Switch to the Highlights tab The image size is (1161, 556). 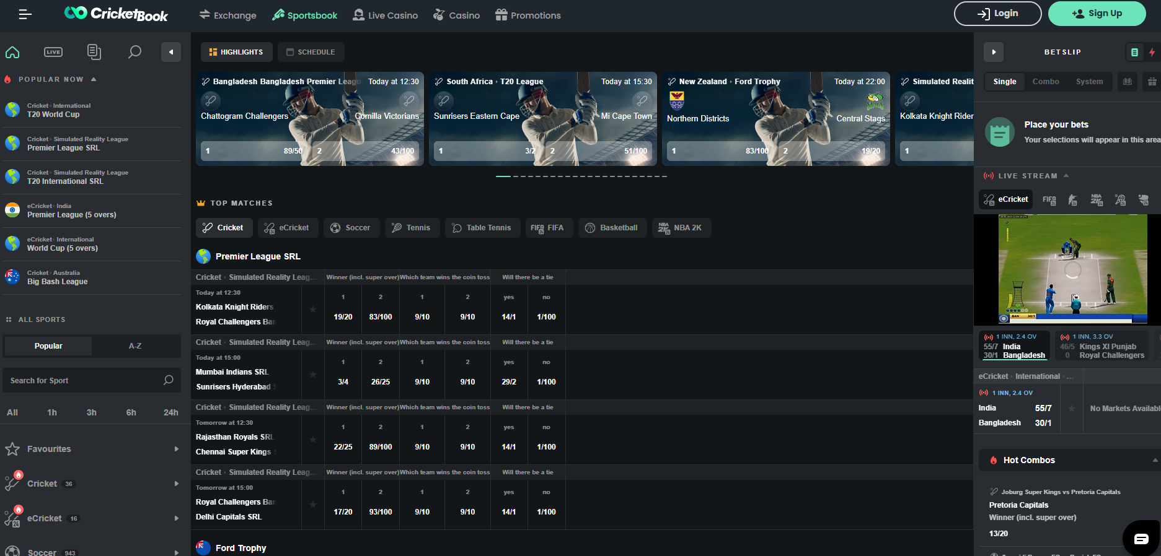[x=236, y=52]
